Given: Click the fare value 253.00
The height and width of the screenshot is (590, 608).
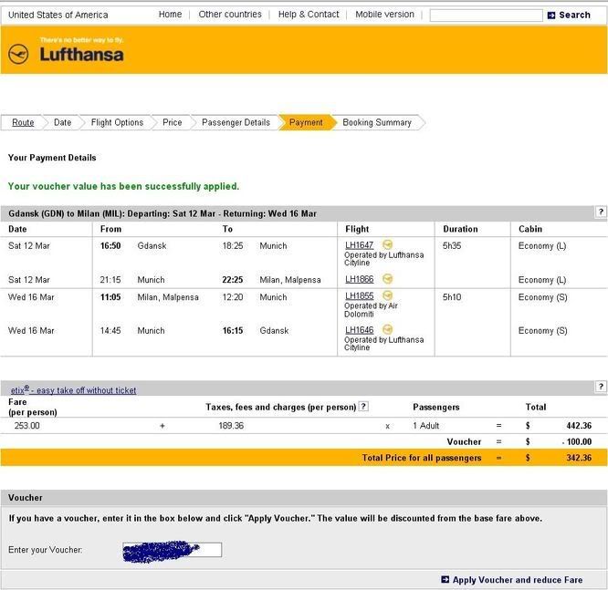Looking at the screenshot, I should pos(26,425).
